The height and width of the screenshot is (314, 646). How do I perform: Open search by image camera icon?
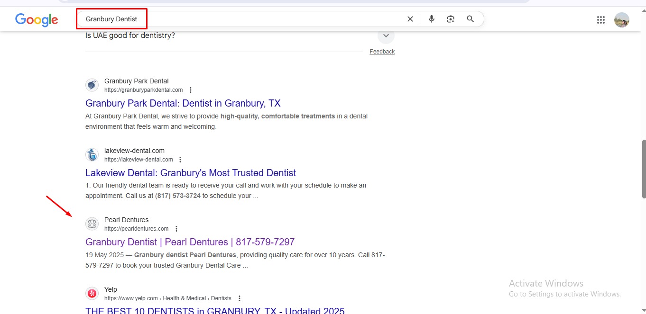tap(451, 19)
